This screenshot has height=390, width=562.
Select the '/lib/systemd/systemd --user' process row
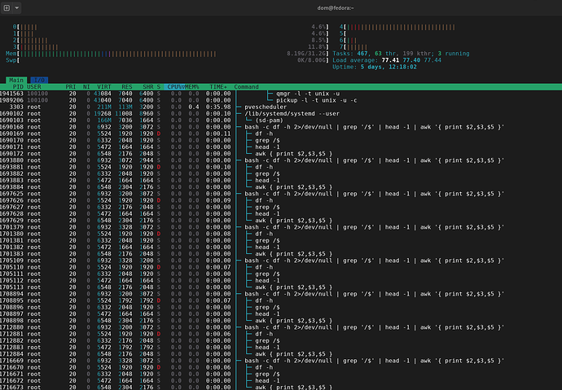[281, 114]
